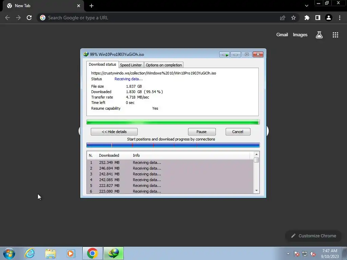This screenshot has width=347, height=260.
Task: Launch Internet Explorer from taskbar
Action: tap(30, 253)
